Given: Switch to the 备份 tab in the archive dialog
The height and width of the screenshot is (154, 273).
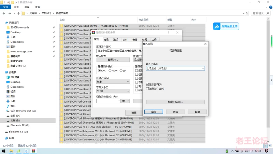Looking at the screenshot, I should point(135,40).
